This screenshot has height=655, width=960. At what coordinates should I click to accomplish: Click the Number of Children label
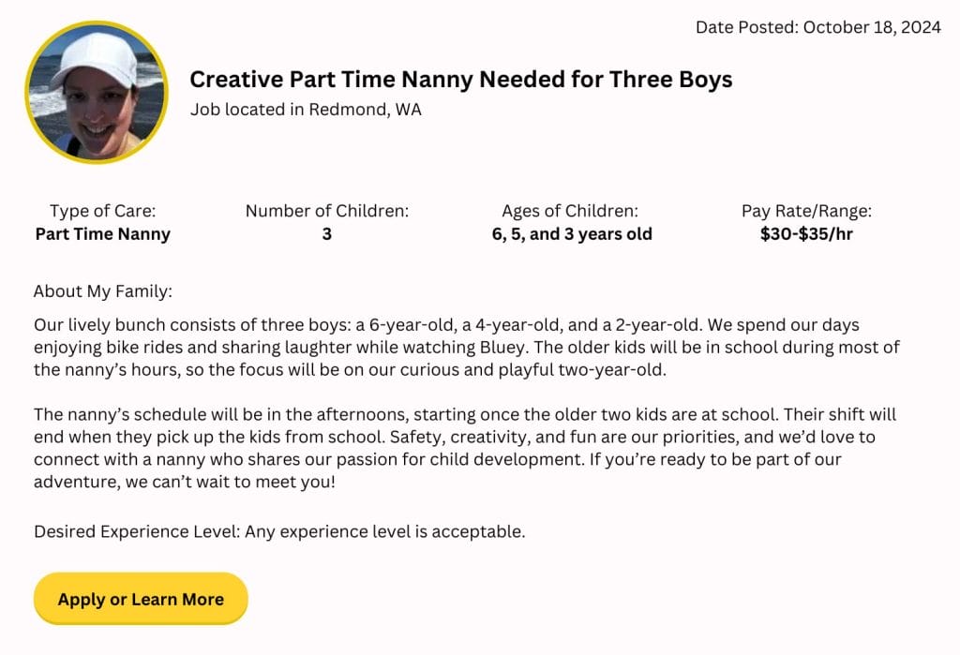[x=326, y=210]
